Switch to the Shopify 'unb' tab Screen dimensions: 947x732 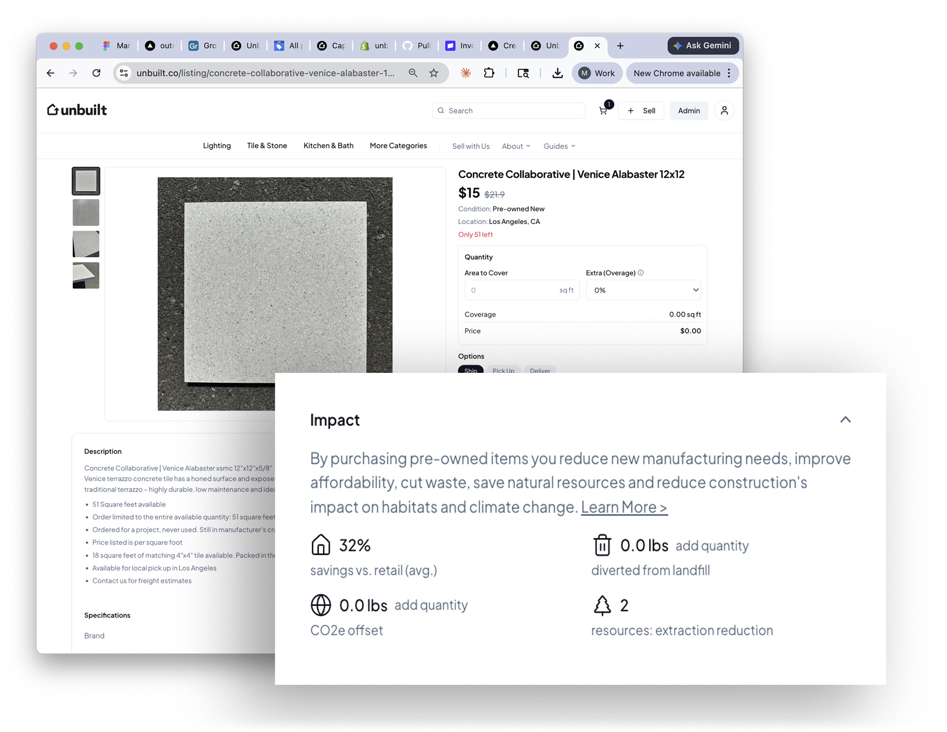[x=374, y=46]
